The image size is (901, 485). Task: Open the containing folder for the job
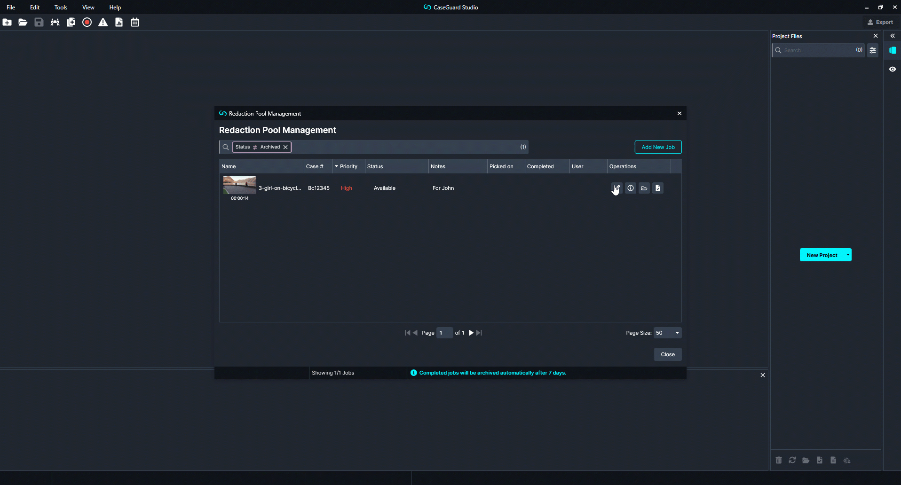click(x=644, y=188)
